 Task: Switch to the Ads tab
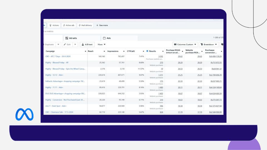pos(108,38)
